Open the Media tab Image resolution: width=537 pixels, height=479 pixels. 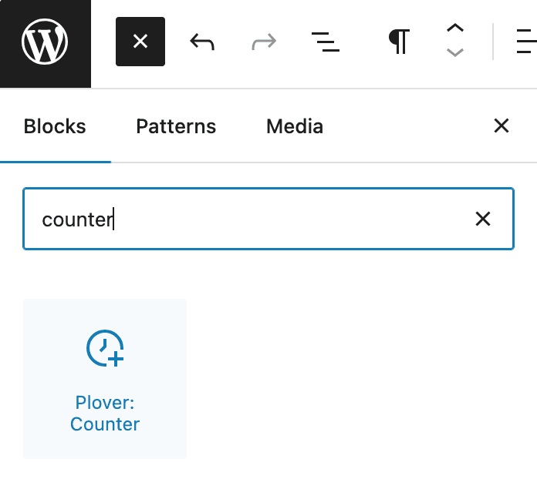point(295,126)
